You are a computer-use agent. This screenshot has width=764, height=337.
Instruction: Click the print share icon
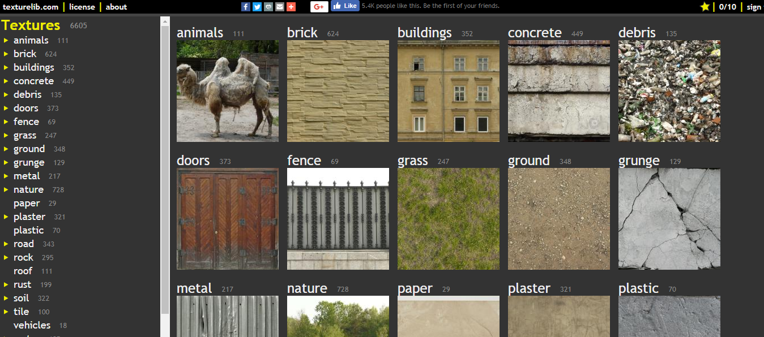click(268, 7)
